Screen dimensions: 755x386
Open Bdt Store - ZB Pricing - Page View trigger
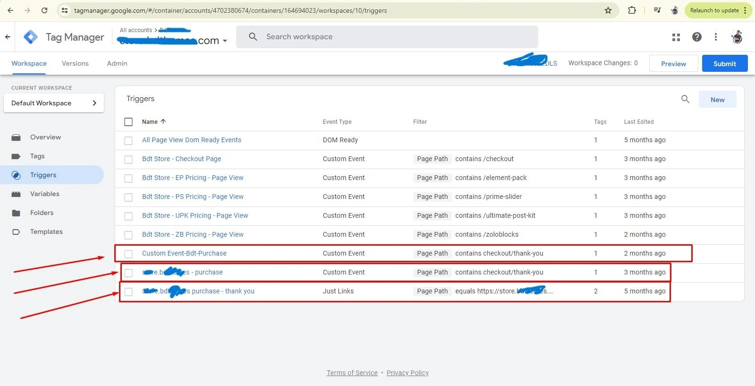click(x=193, y=234)
